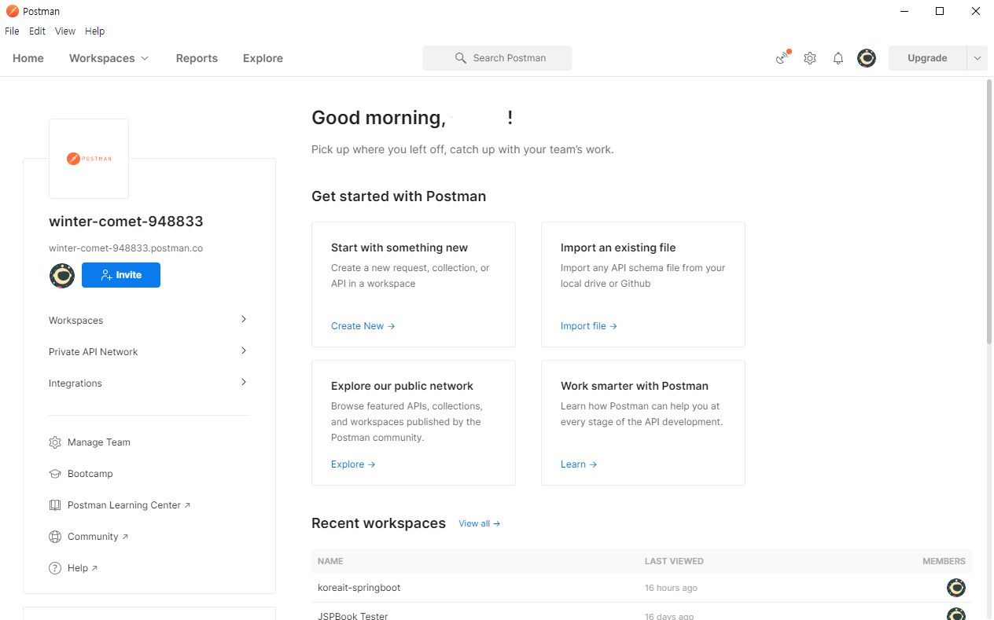Open the Edit menu
994x620 pixels.
[x=37, y=31]
